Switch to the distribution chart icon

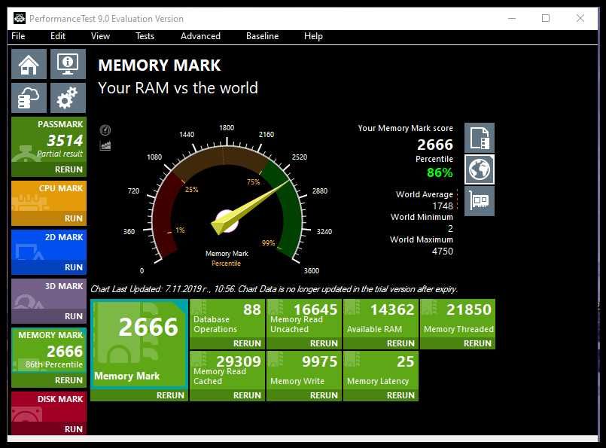click(x=105, y=146)
